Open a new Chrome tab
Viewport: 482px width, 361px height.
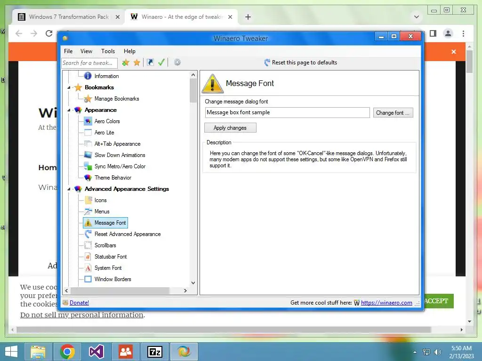coord(248,17)
